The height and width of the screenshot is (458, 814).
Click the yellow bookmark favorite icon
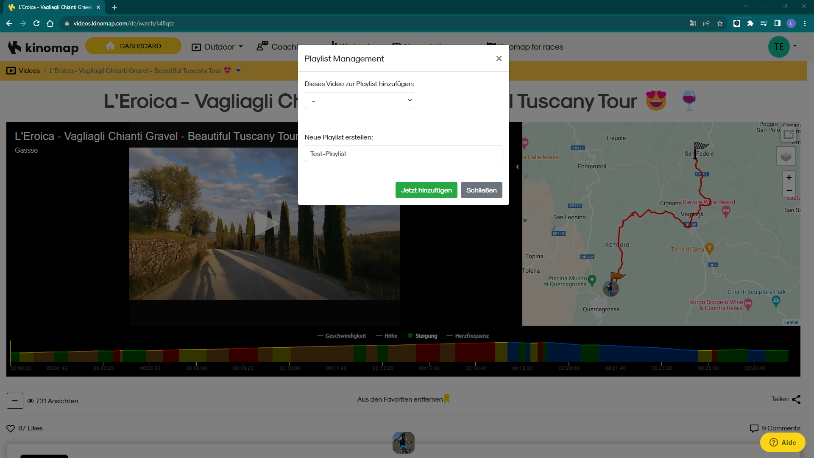pos(447,399)
